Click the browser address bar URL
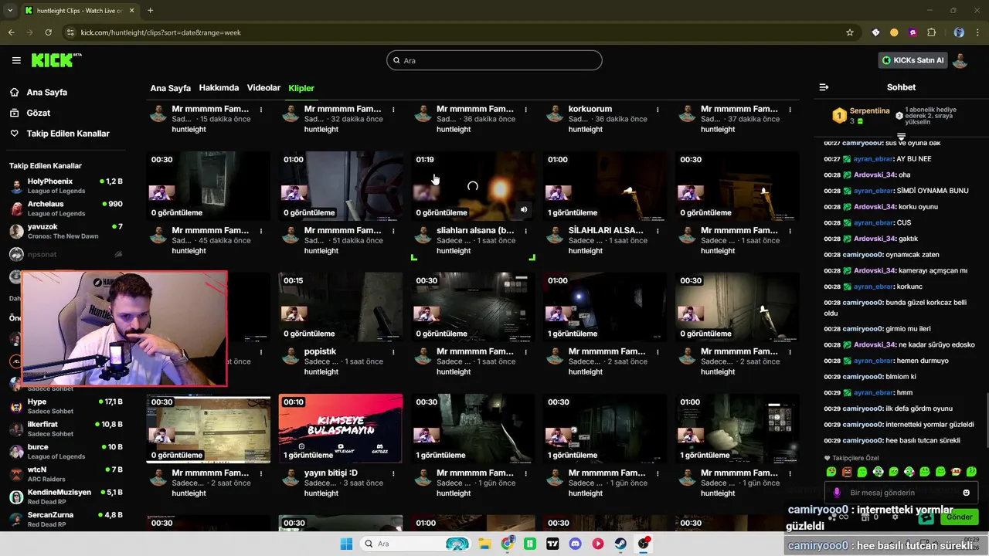This screenshot has height=556, width=989. (x=161, y=32)
